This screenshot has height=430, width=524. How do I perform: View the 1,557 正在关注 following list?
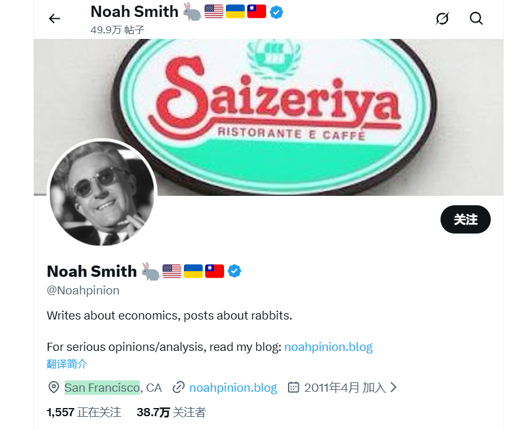tap(84, 412)
